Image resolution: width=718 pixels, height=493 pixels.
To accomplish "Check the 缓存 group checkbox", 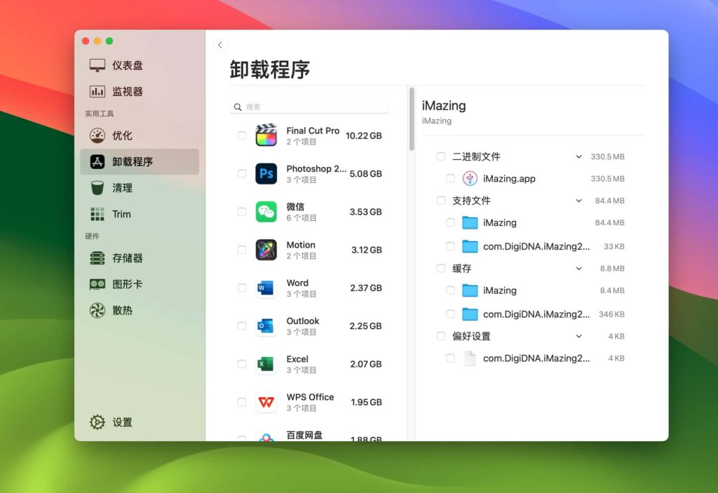I will pyautogui.click(x=440, y=268).
